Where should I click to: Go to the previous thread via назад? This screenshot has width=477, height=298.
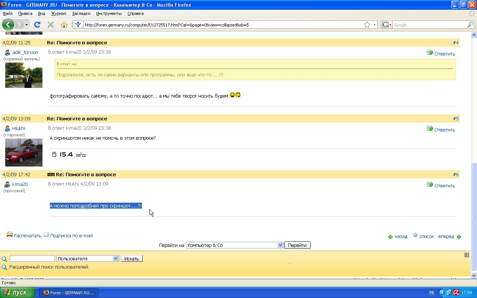coord(401,236)
